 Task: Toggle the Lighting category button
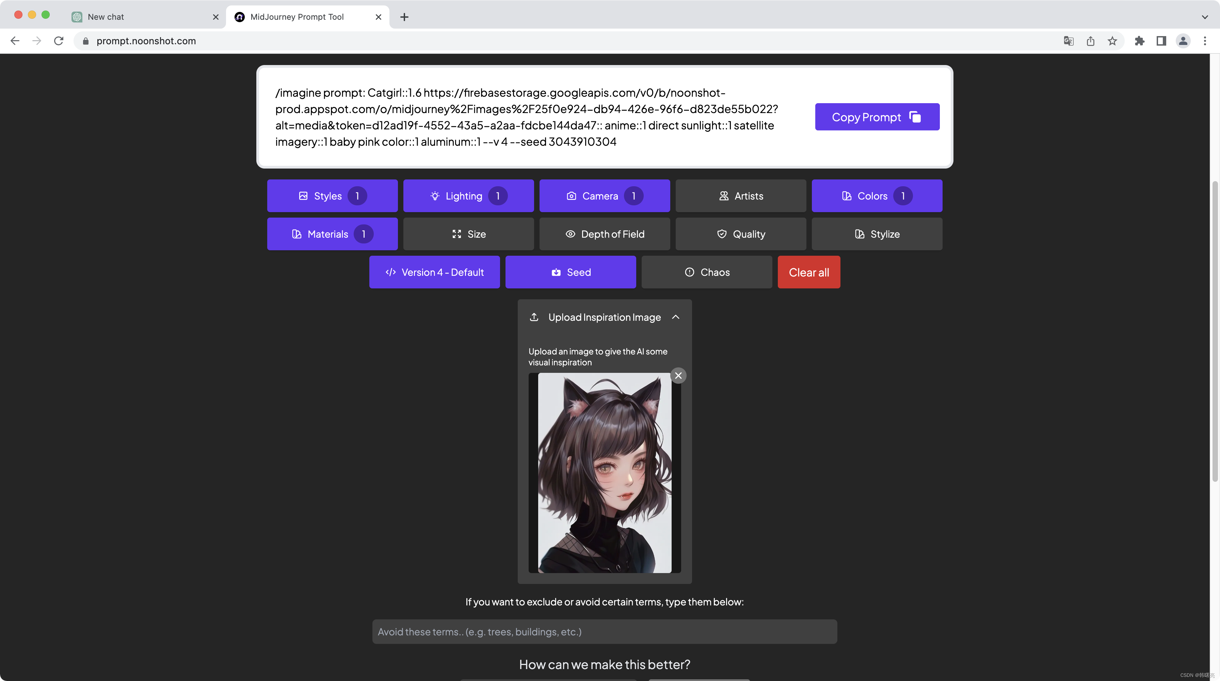point(468,195)
